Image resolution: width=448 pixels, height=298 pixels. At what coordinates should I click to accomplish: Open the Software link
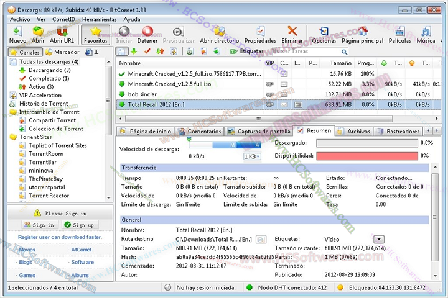point(82,263)
